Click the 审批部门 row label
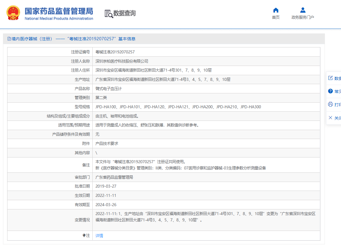Viewport: 341px width, 247px height. click(82, 177)
